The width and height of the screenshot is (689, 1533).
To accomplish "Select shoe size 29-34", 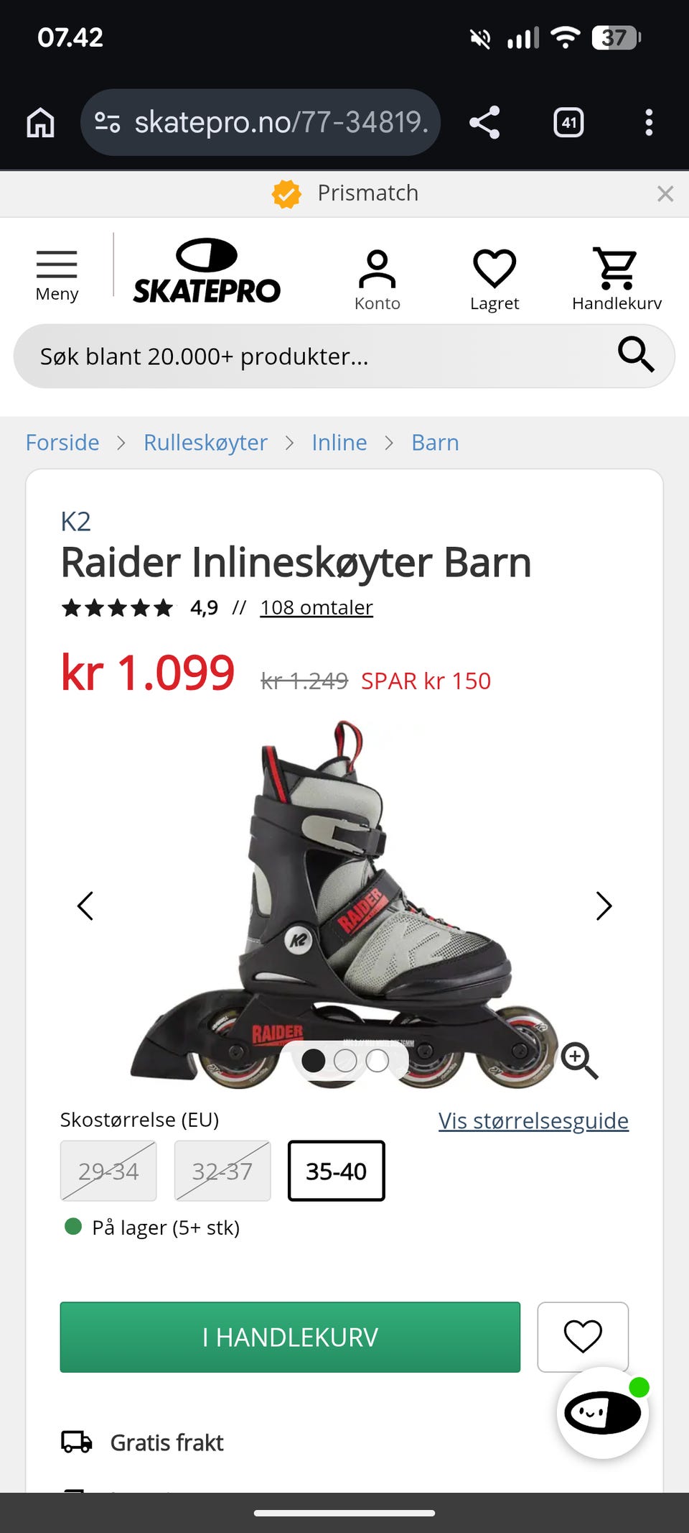I will (108, 1171).
